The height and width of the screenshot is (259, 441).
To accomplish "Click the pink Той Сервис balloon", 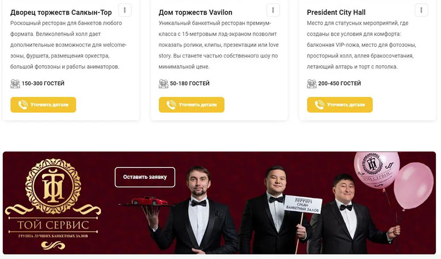I will point(376,170).
